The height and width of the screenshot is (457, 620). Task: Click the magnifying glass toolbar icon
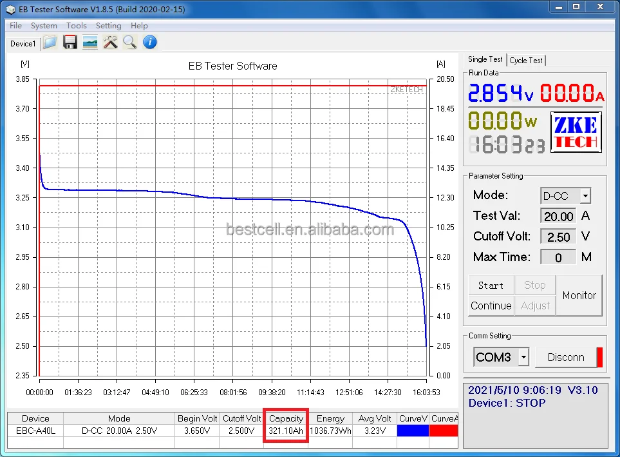129,43
